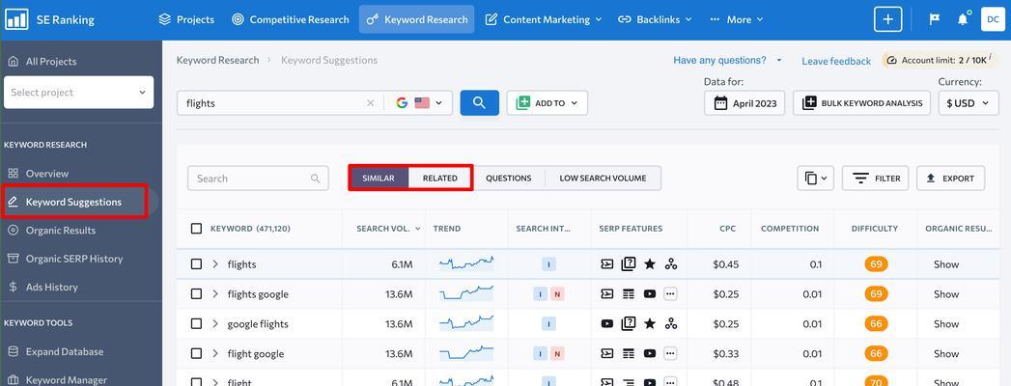Open Expand Database in sidebar
The height and width of the screenshot is (386, 1011).
(x=65, y=351)
